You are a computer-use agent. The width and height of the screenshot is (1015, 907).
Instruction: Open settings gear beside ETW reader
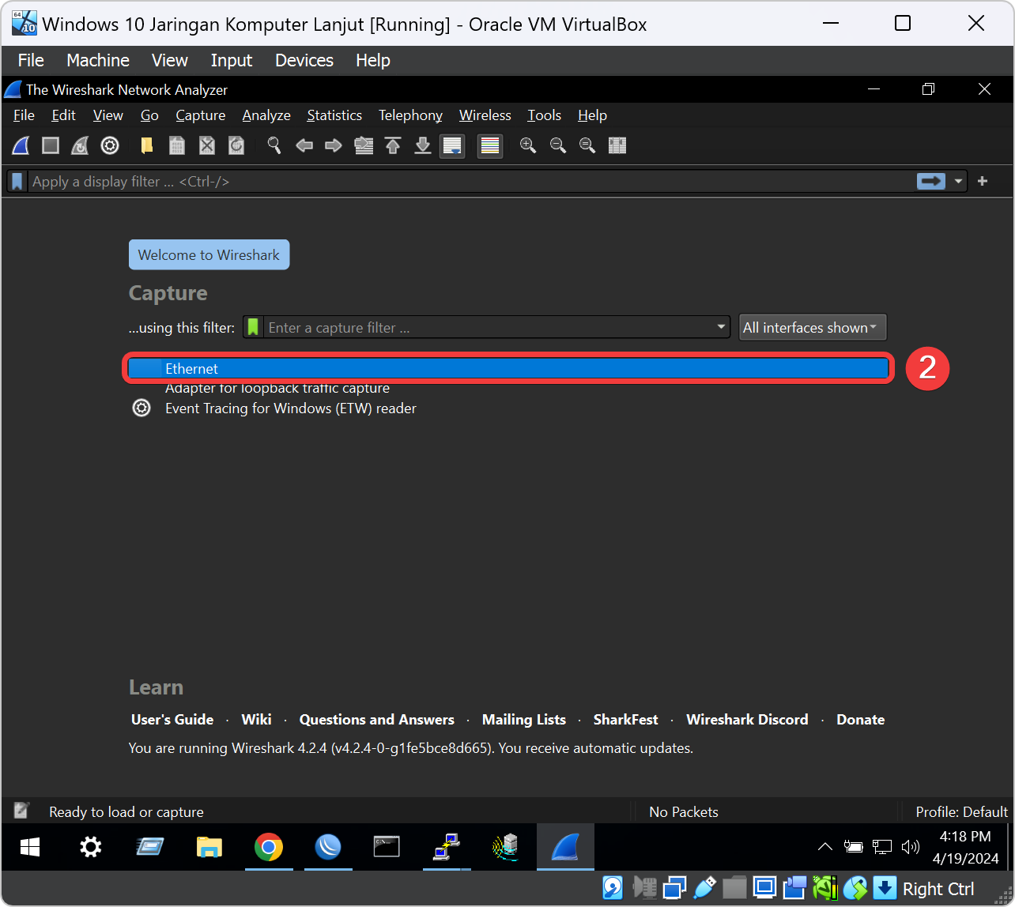tap(141, 408)
